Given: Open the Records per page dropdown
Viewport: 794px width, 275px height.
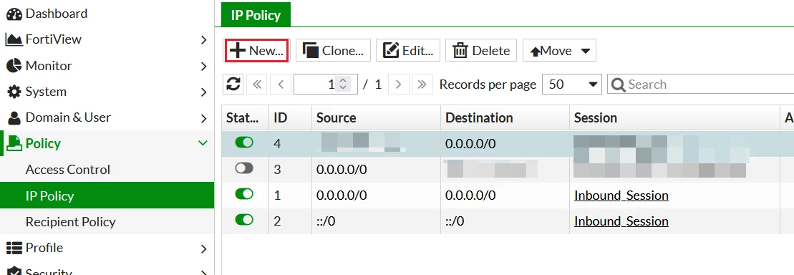Looking at the screenshot, I should (572, 84).
